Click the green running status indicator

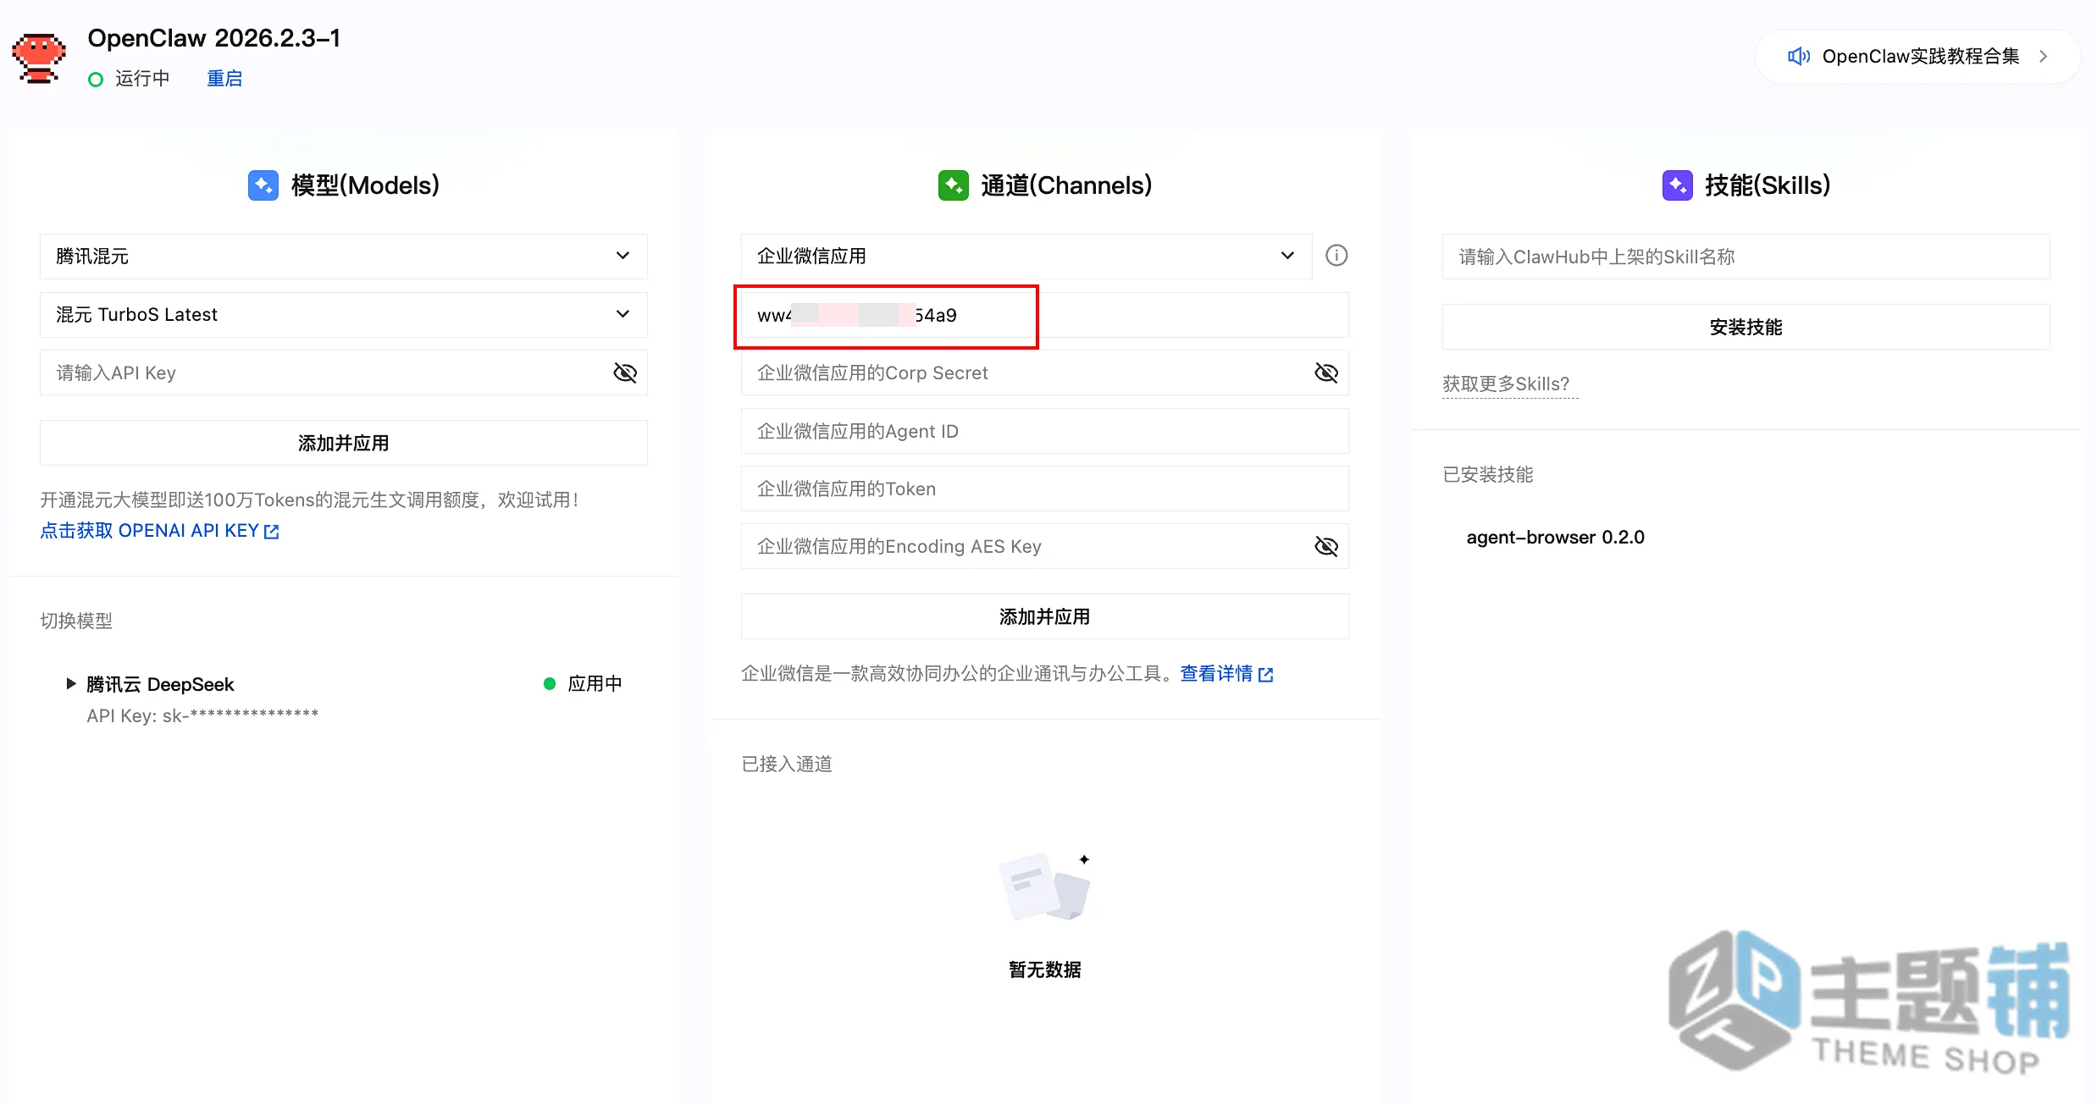pyautogui.click(x=96, y=80)
